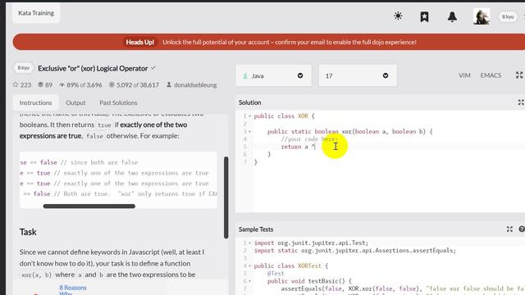Open the user profile avatar

[482, 16]
